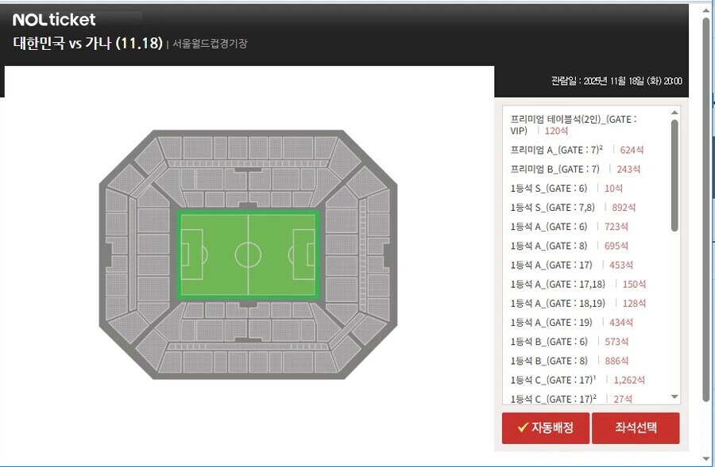
Task: Select 프리미엄 테이블석(2인) VIP gate option
Action: point(574,124)
